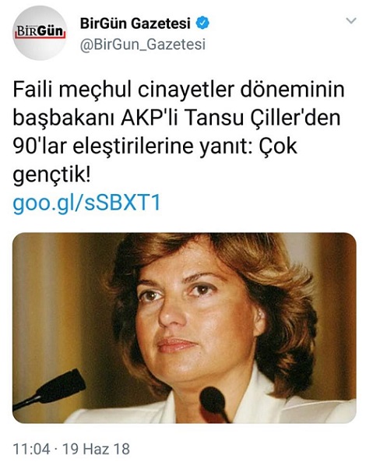This screenshot has width=366, height=462.
Task: Open the attached photo preview
Action: pos(185,328)
